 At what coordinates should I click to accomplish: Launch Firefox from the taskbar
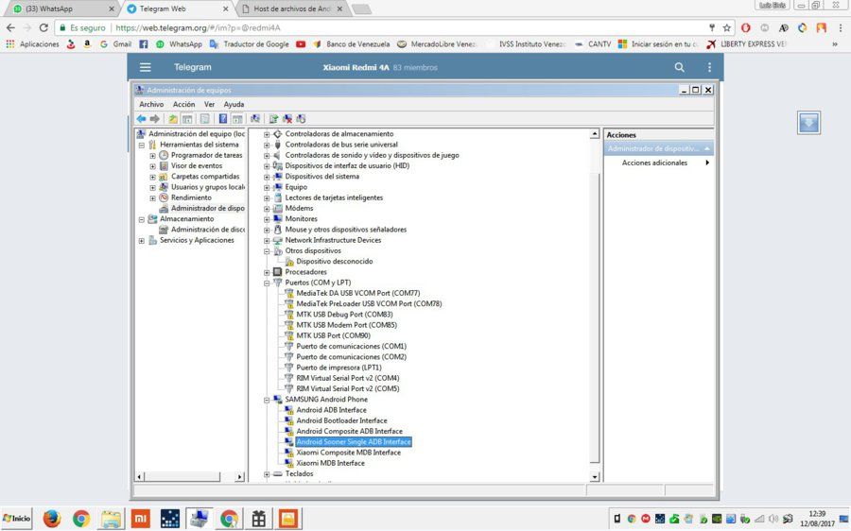pos(52,519)
